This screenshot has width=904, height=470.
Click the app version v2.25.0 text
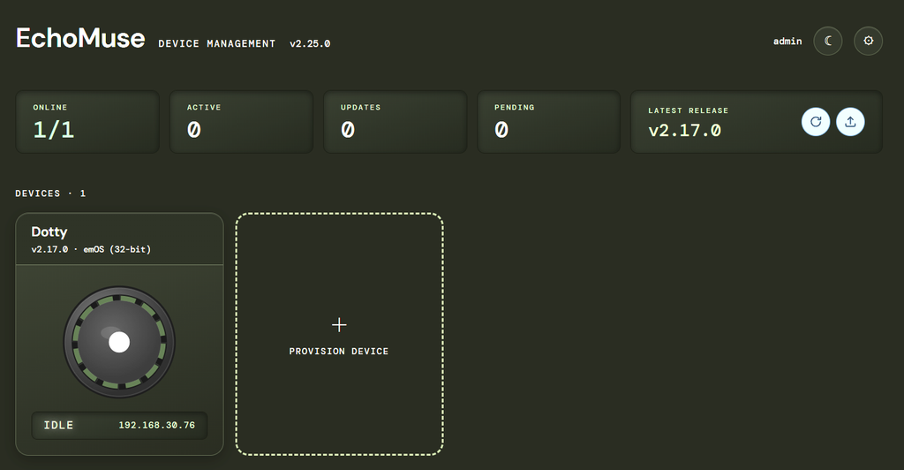click(310, 44)
